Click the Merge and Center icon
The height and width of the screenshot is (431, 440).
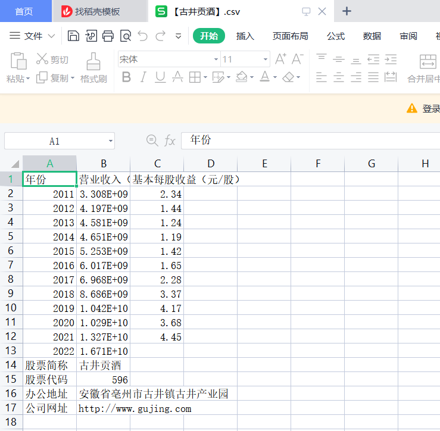[x=428, y=61]
